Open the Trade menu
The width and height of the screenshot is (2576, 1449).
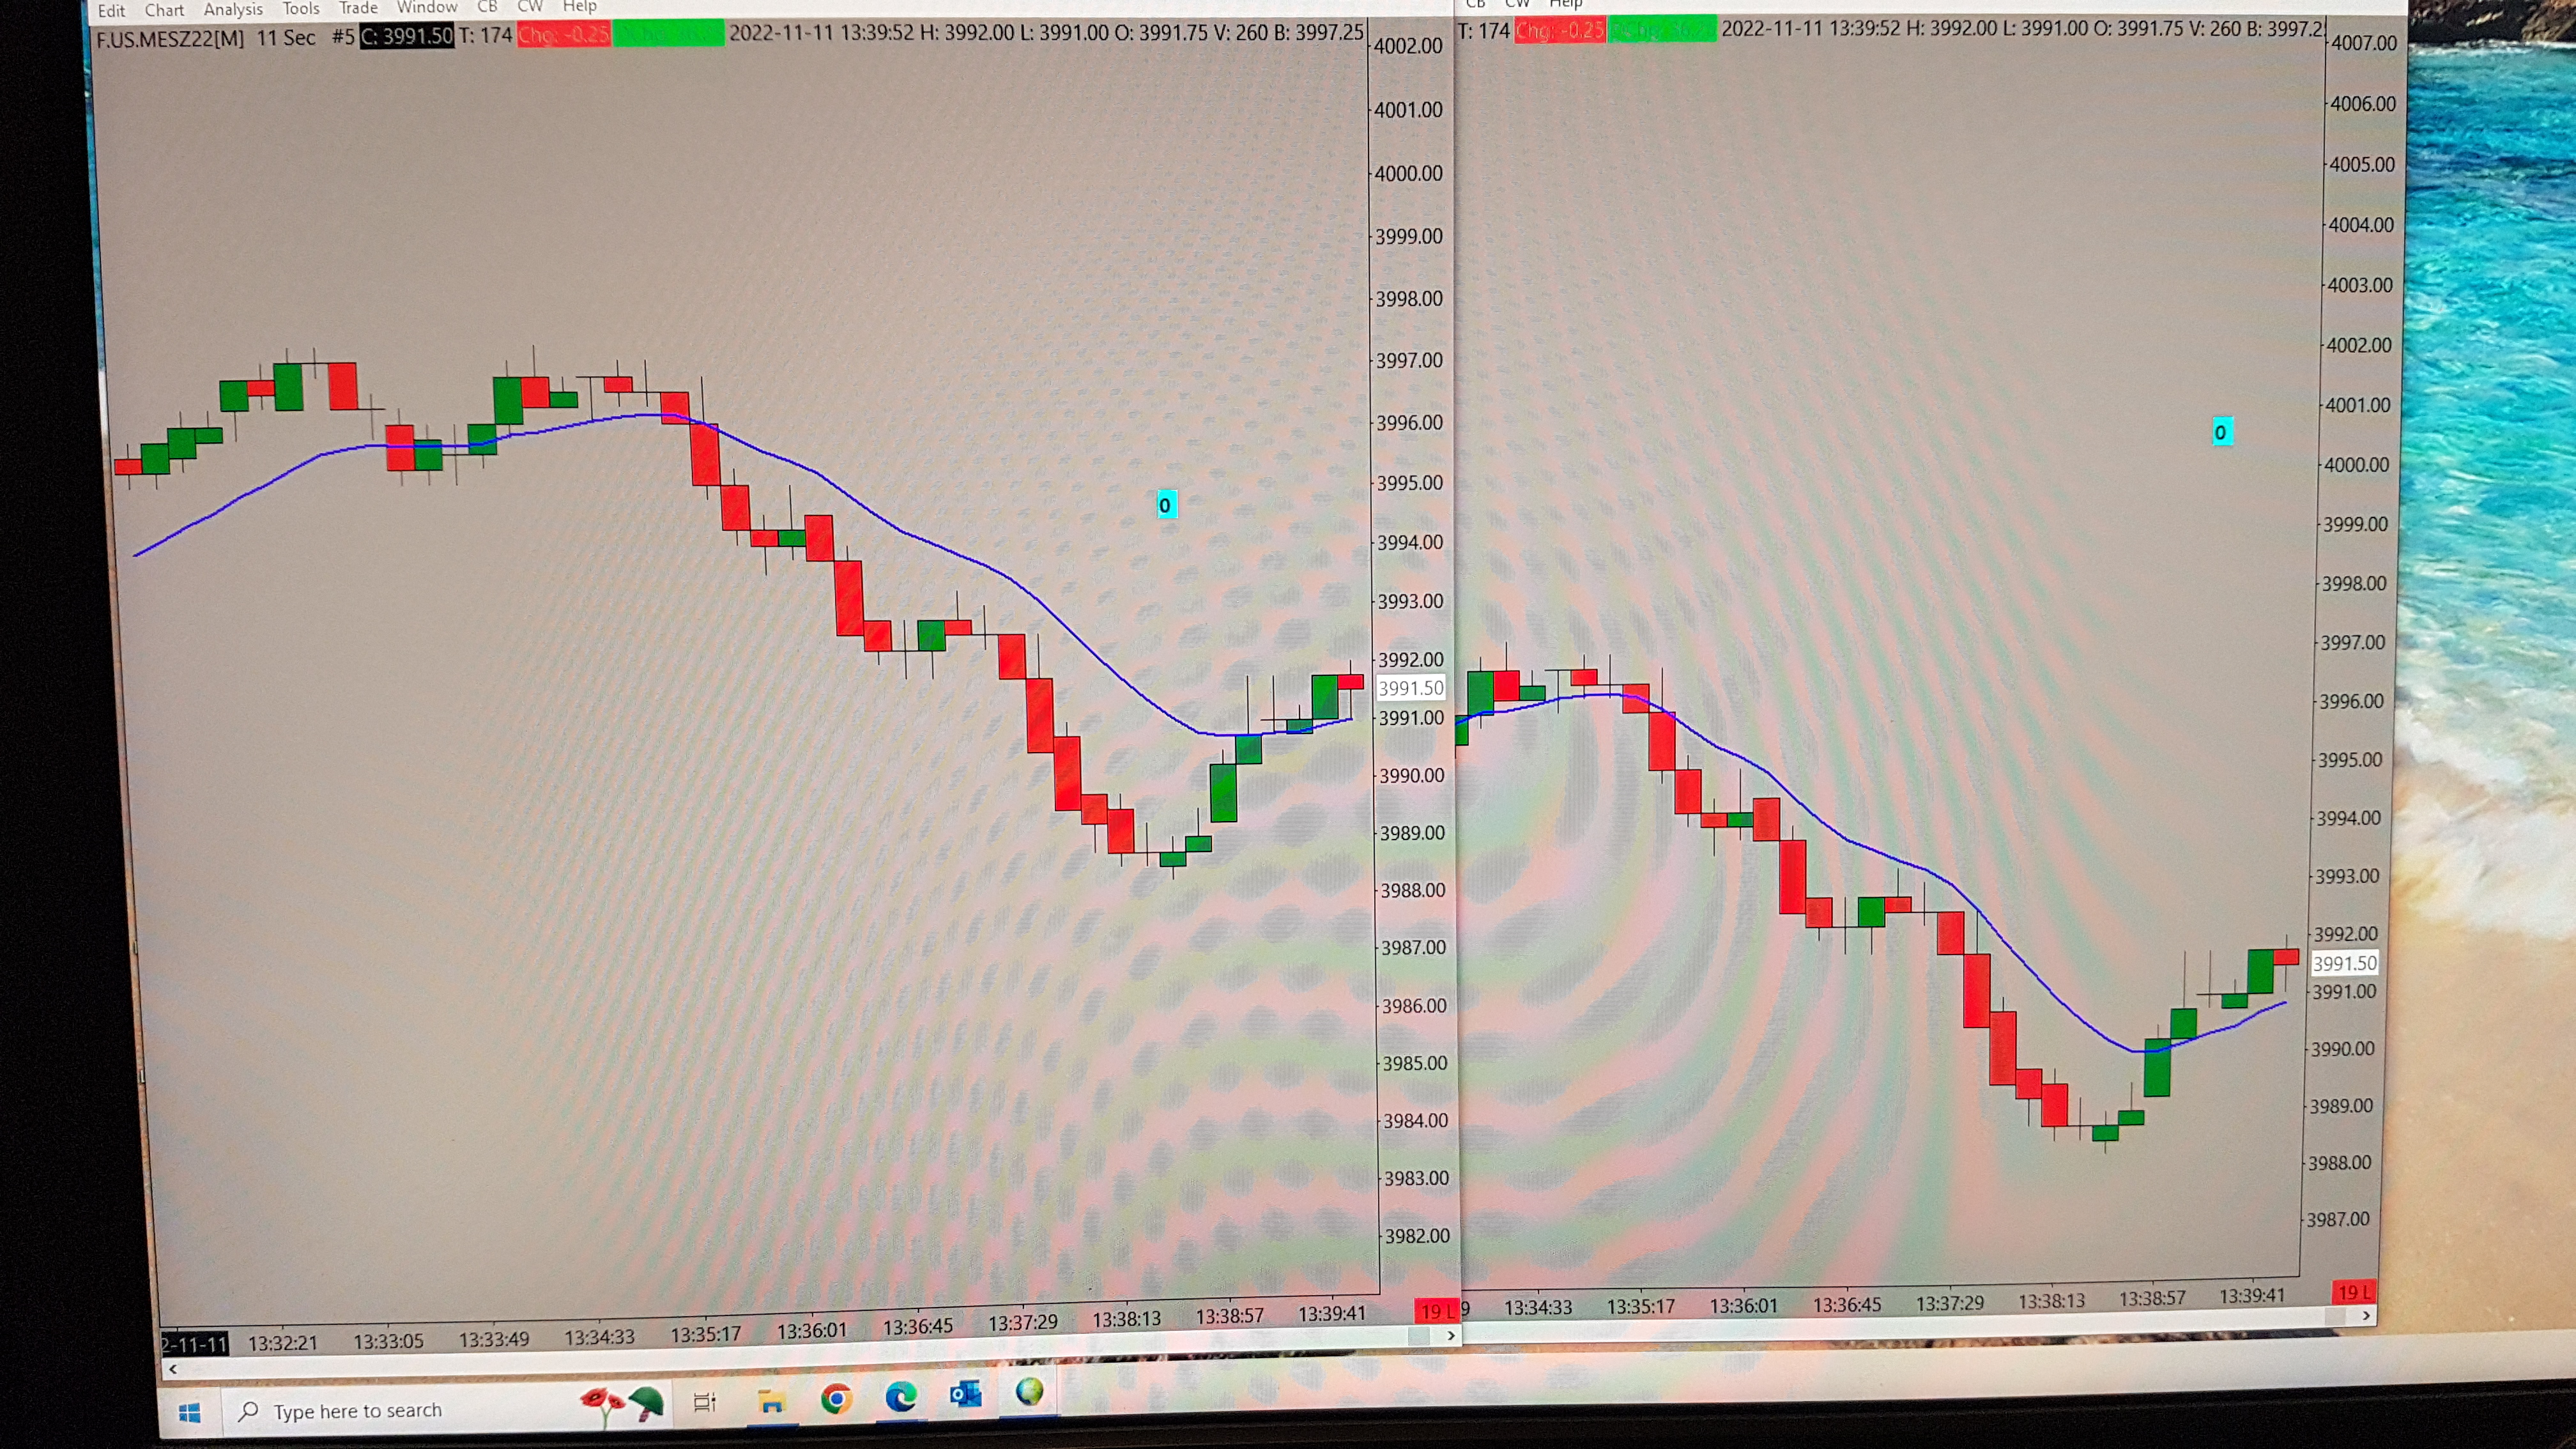tap(358, 8)
